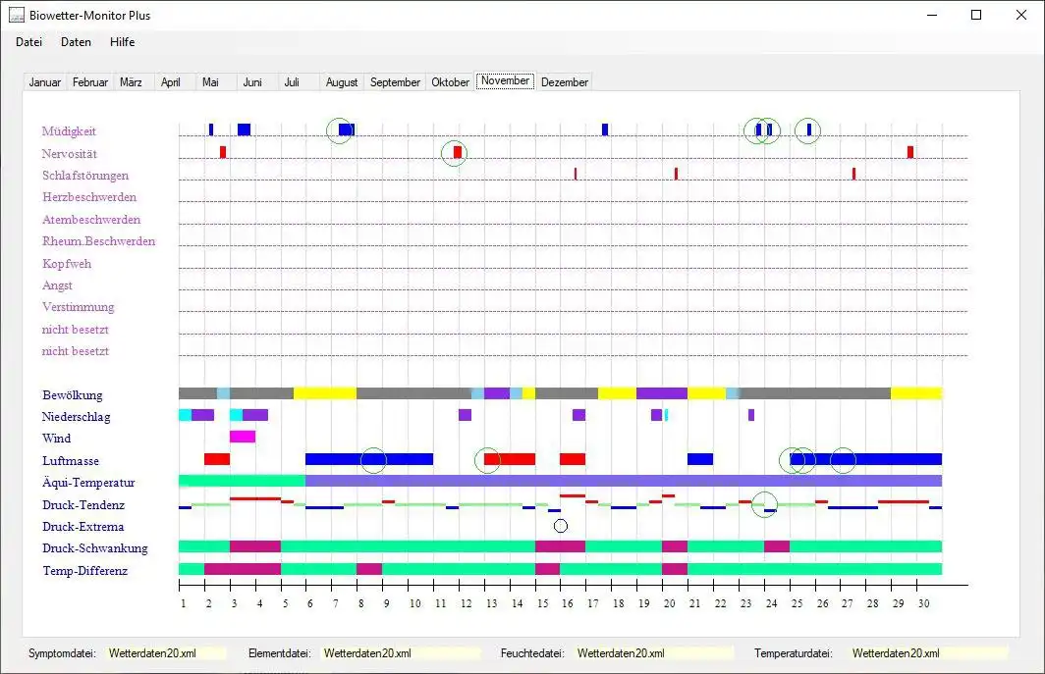Click the Kopfweh symptom label
1045x674 pixels.
pos(67,264)
